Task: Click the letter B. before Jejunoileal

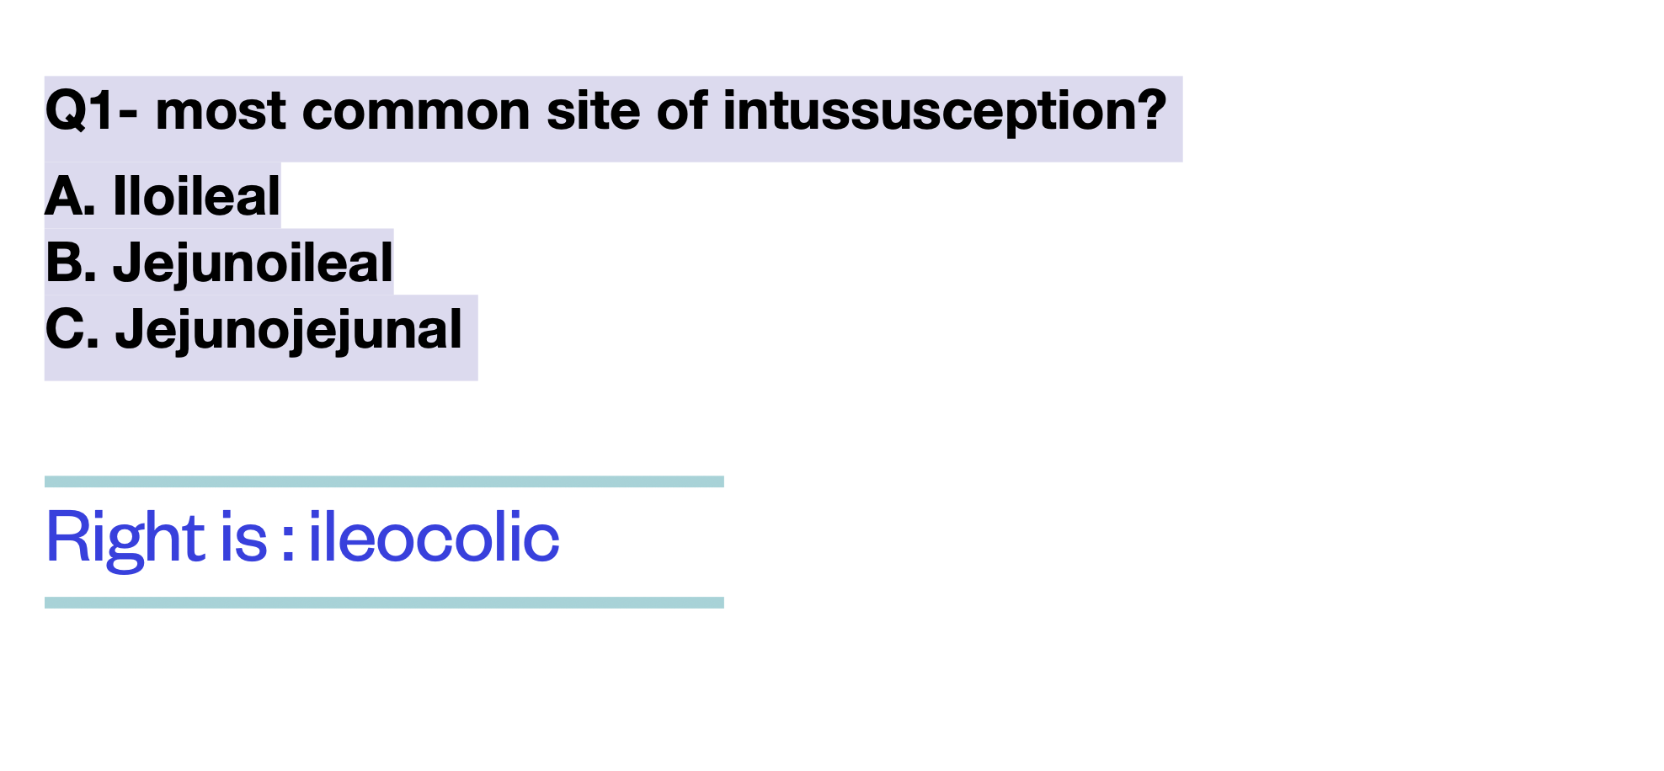Action: [71, 263]
